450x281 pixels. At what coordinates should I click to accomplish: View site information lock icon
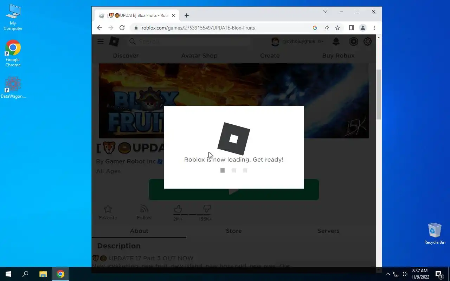point(136,28)
